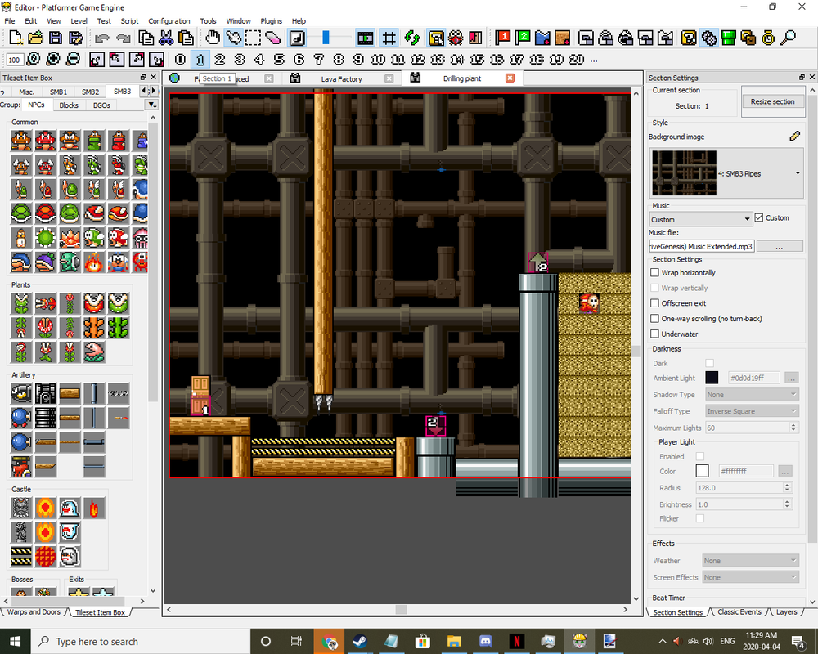Select the hand scroll tool
This screenshot has height=654, width=818.
coord(213,38)
